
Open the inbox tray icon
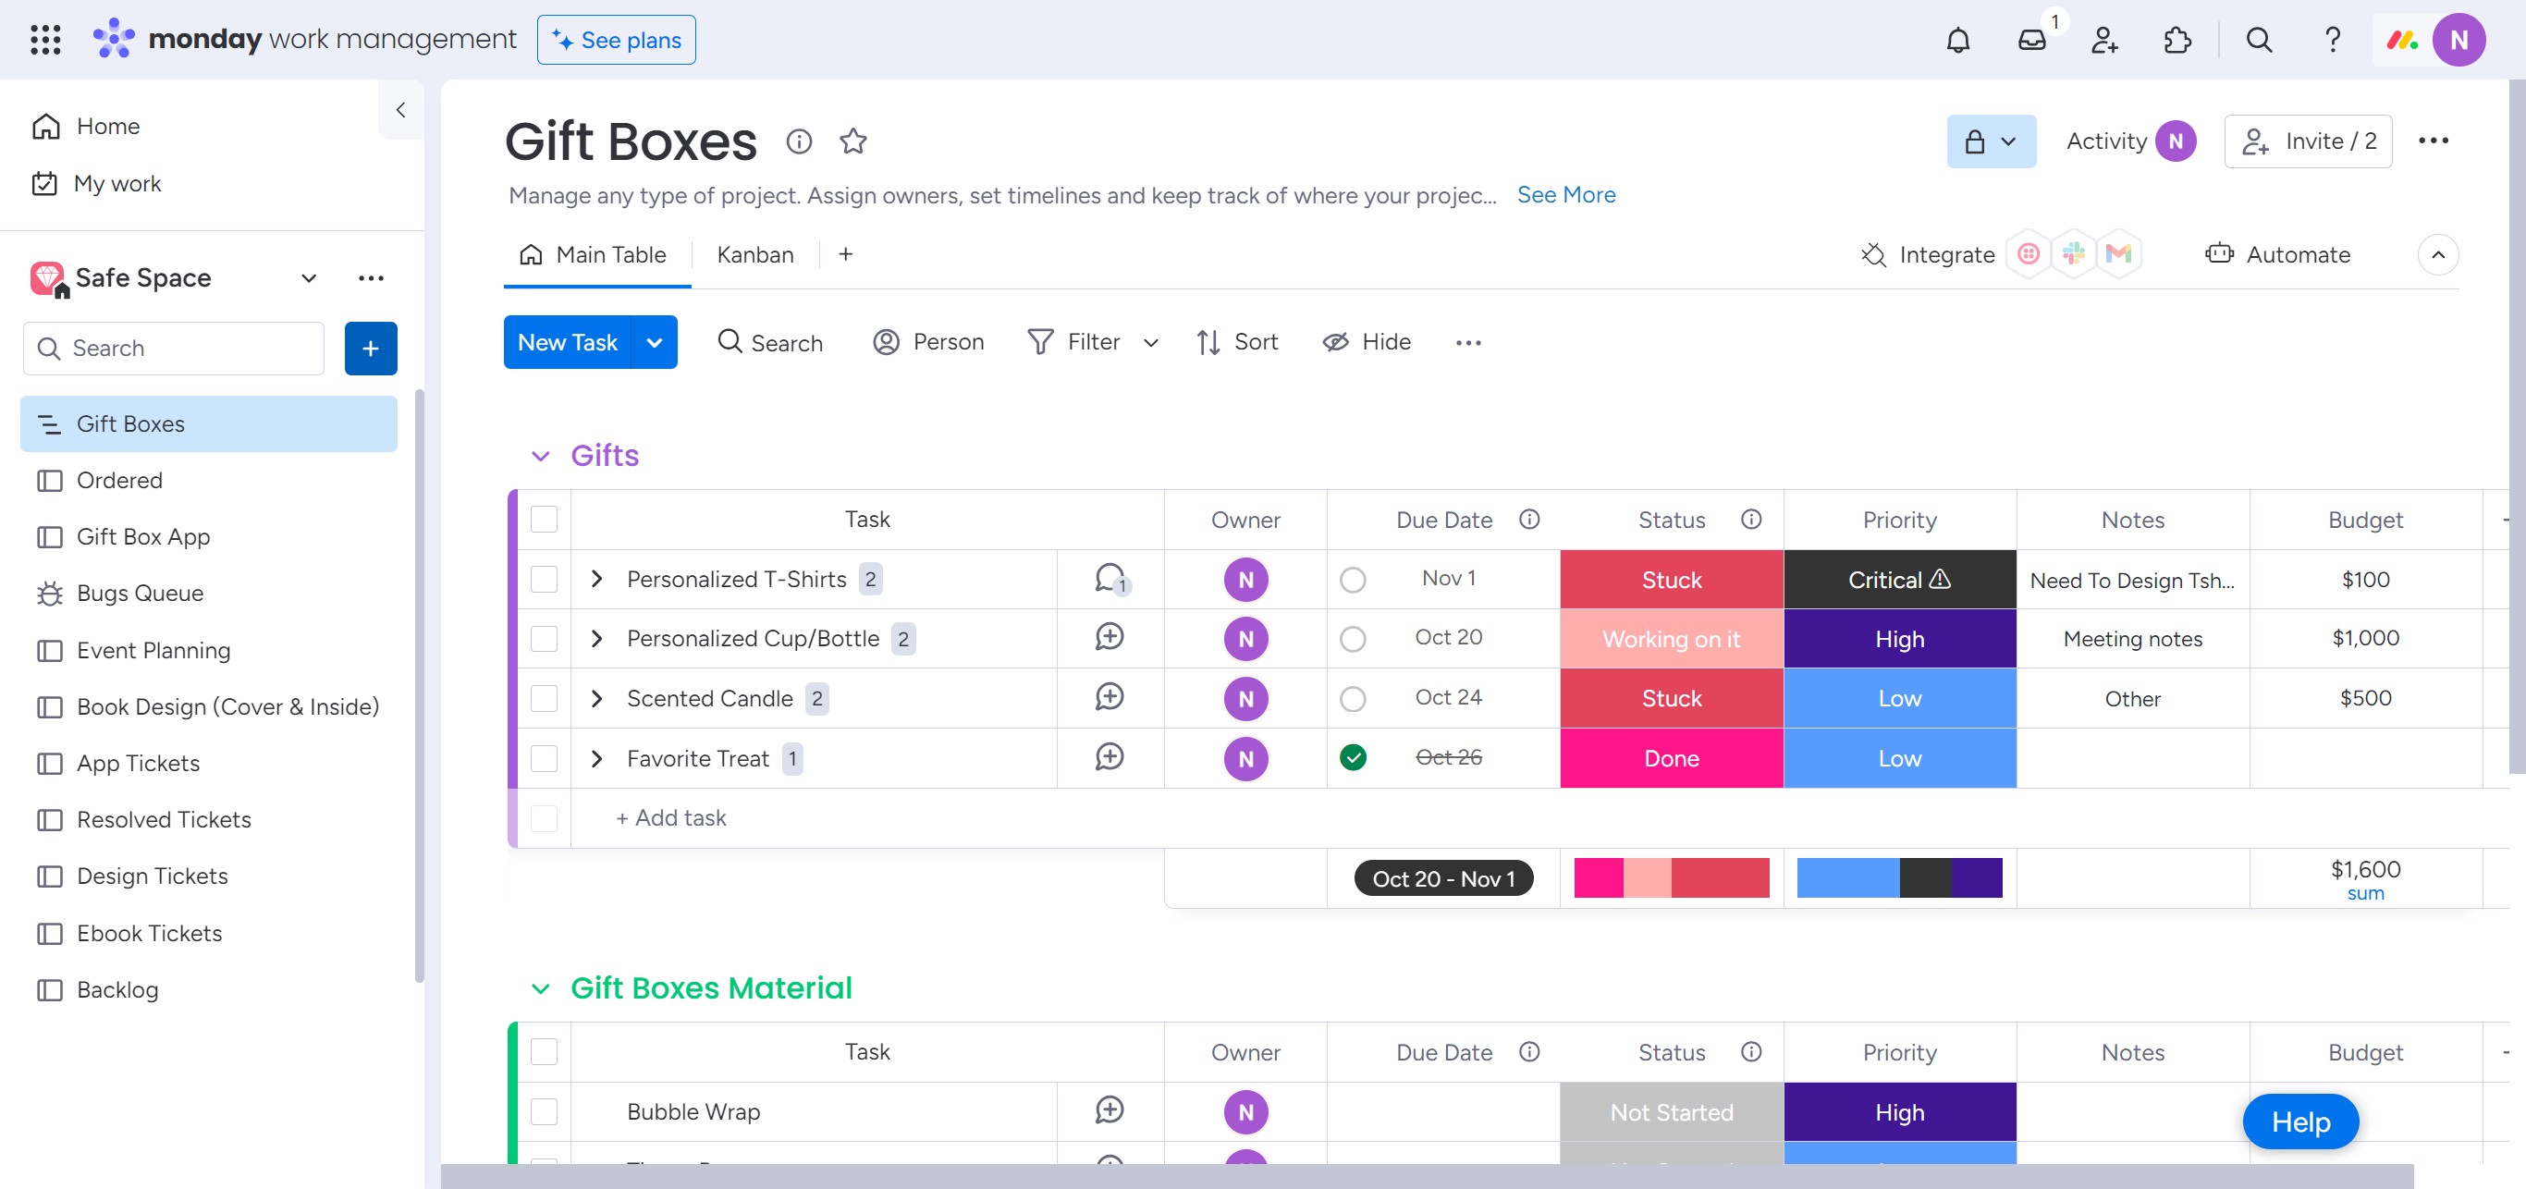[x=2030, y=40]
